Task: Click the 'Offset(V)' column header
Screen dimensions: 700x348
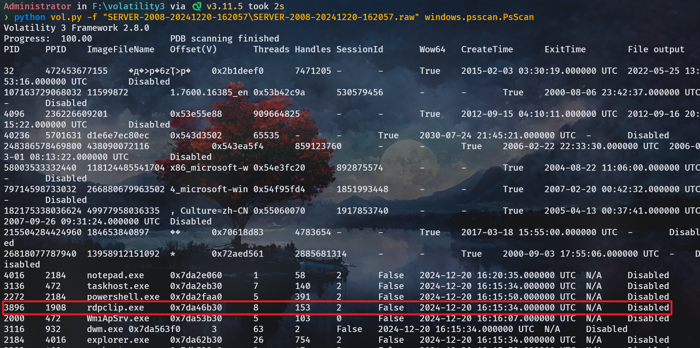Action: pyautogui.click(x=193, y=49)
